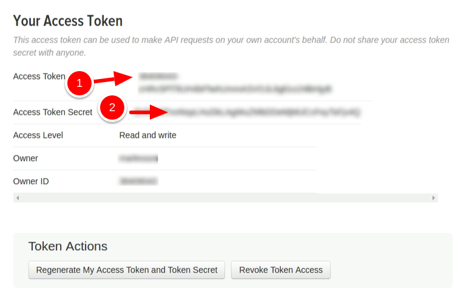Screen dimensions: 458x291
Task: Click the Owner ID label
Action: pyautogui.click(x=31, y=181)
